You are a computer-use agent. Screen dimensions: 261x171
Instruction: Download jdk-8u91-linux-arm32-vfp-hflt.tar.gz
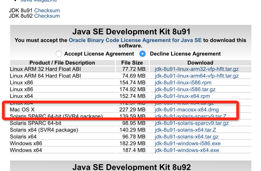pyautogui.click(x=197, y=69)
